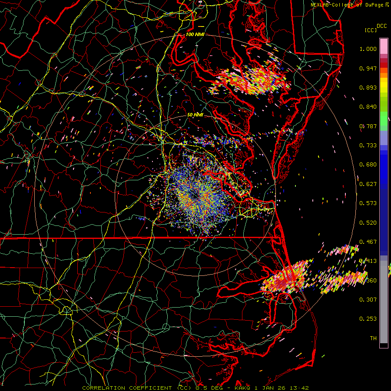The image size is (391, 391).
Task: Select the 0.520 scale label
Action: [368, 223]
